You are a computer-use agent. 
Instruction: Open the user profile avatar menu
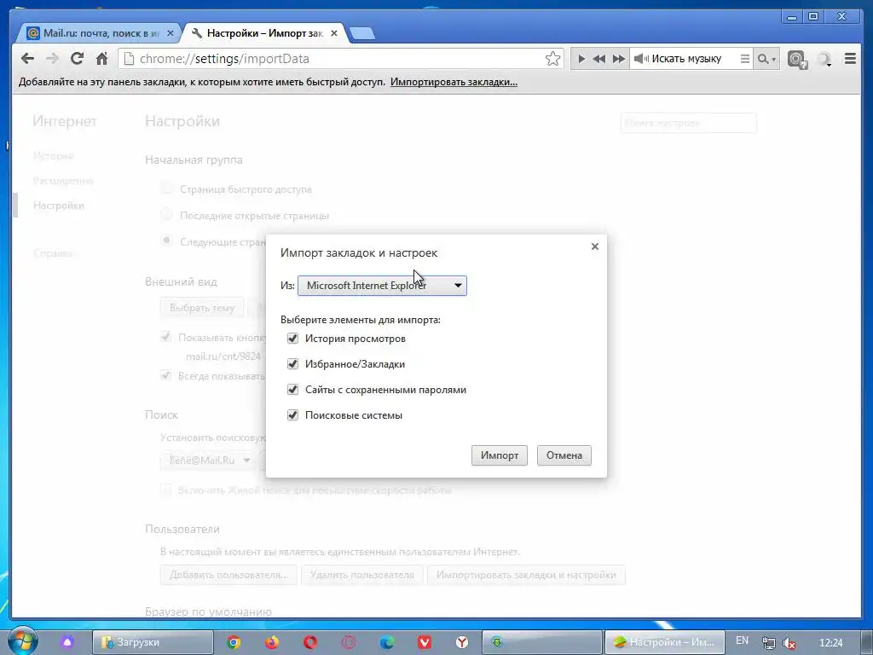pyautogui.click(x=824, y=59)
